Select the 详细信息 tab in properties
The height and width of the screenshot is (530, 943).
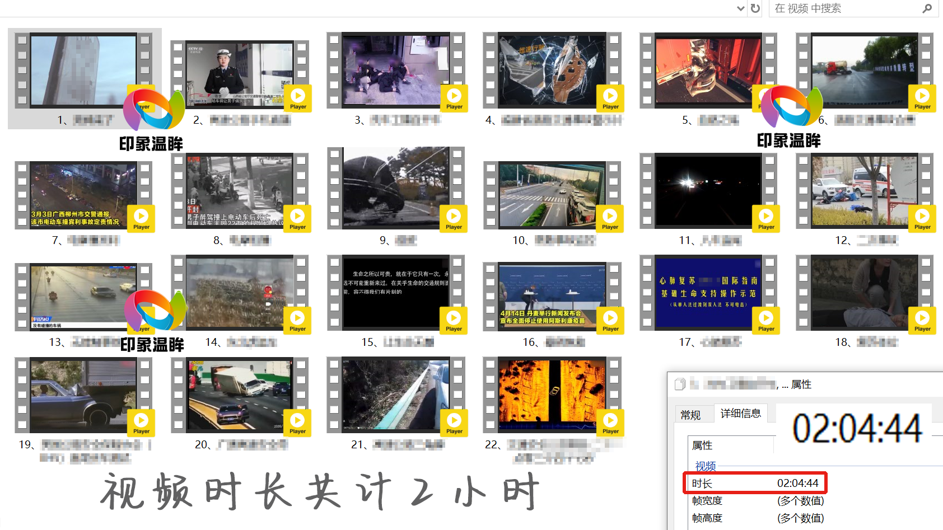(740, 414)
